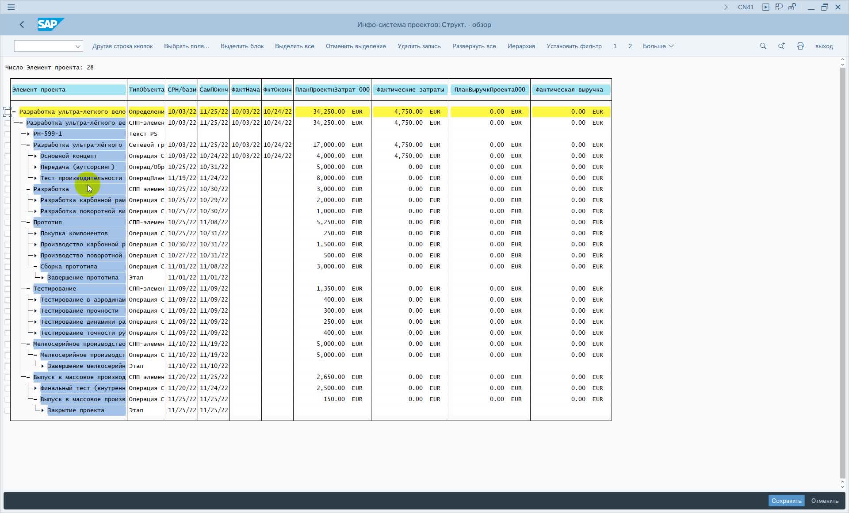Click the 17,000.00 planned cost cell
Screen dimensions: 849x513
(329, 145)
